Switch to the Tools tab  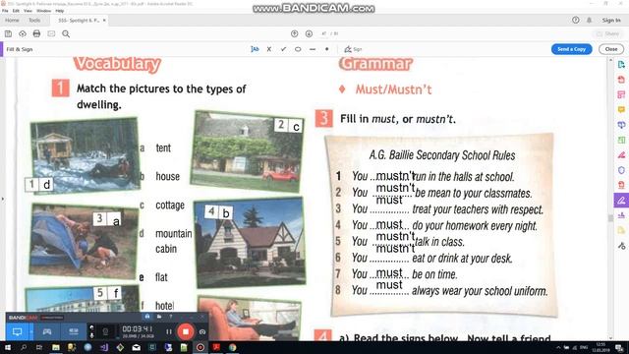tap(34, 20)
